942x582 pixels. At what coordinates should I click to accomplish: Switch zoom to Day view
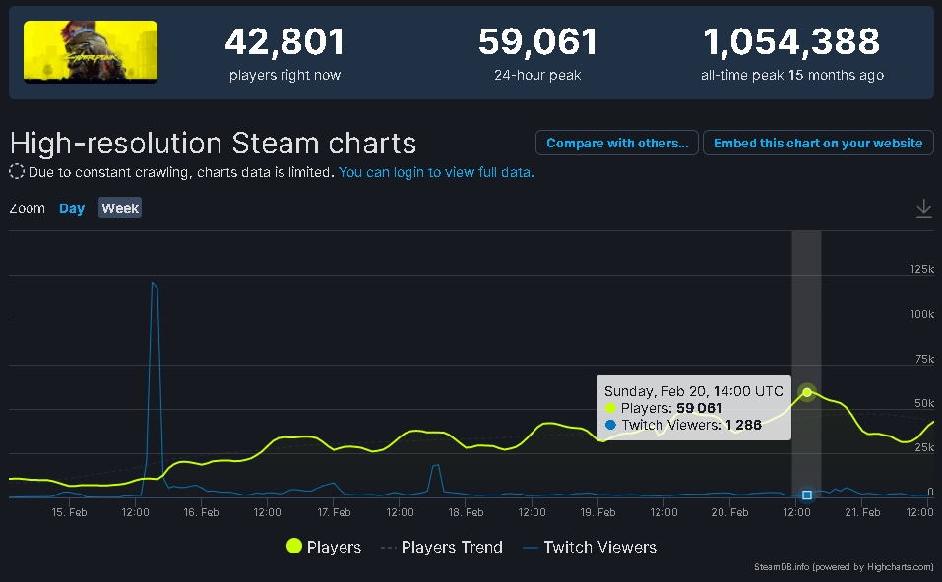[x=71, y=208]
